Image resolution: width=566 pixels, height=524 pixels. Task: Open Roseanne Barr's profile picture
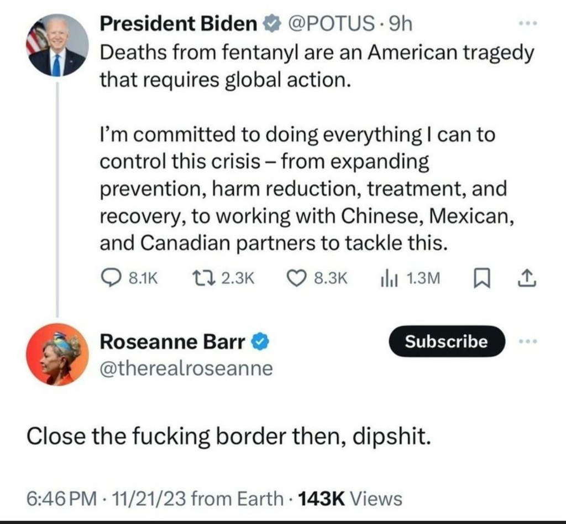[57, 354]
